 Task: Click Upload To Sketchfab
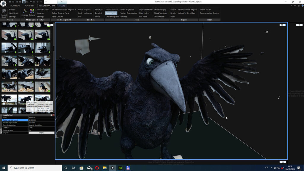click(x=186, y=13)
